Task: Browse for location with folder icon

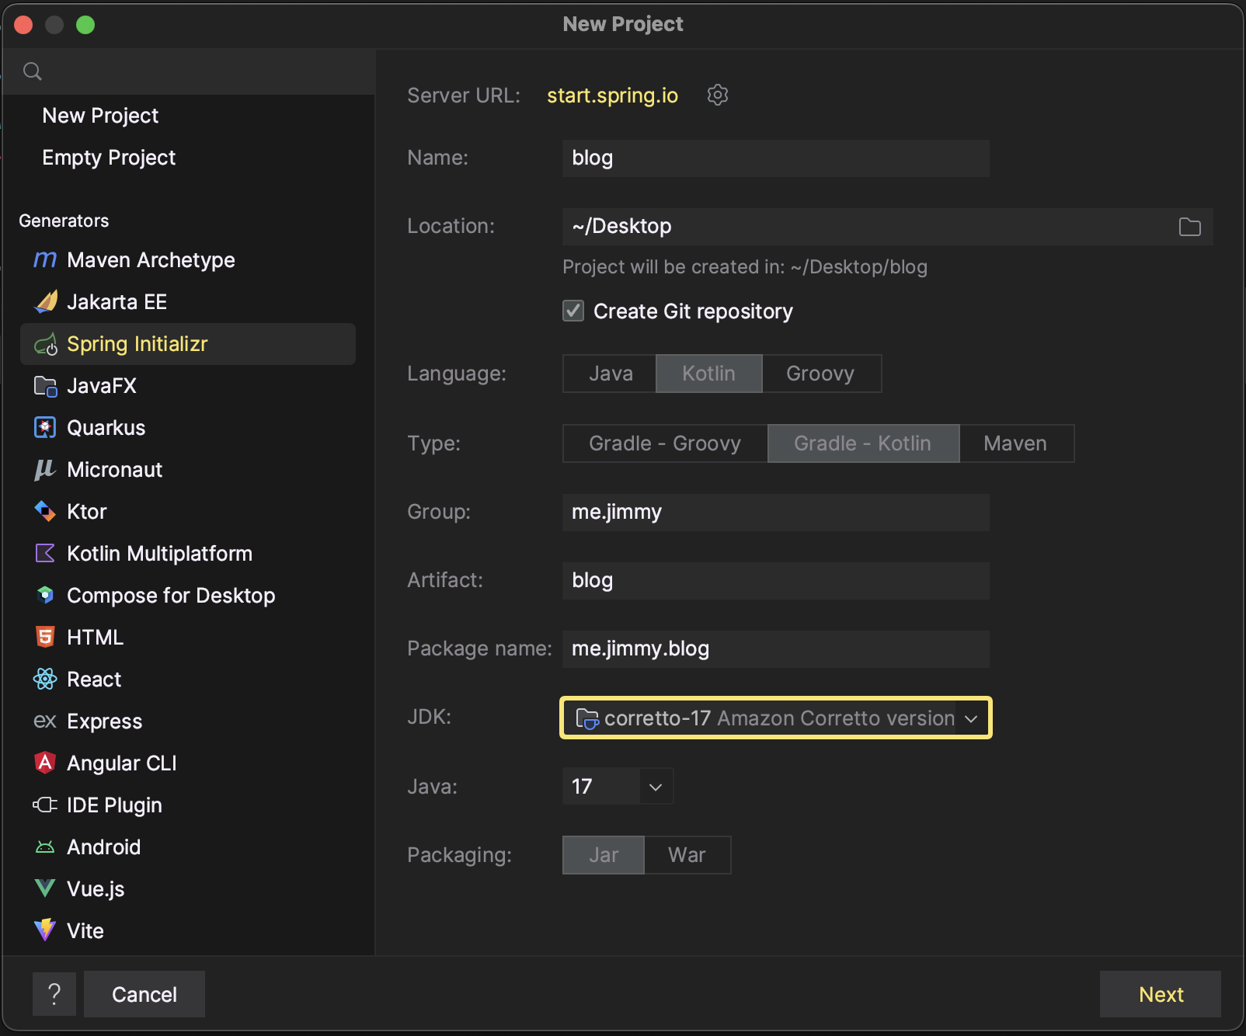Action: pos(1190,227)
